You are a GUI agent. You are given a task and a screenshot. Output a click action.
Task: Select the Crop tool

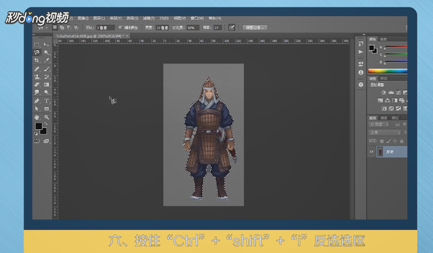pyautogui.click(x=37, y=60)
